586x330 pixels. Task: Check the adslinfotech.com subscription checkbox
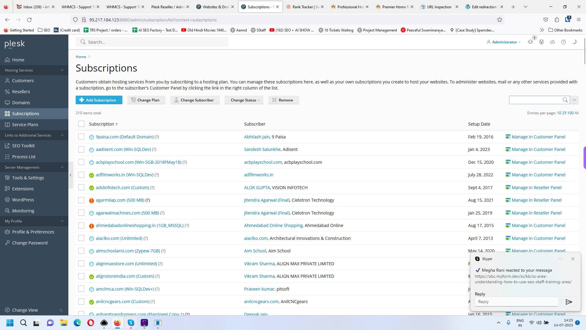click(x=81, y=187)
